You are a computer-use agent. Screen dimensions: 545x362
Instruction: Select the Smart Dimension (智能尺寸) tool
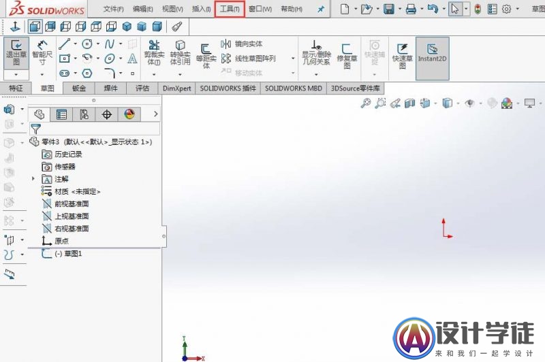[x=42, y=53]
